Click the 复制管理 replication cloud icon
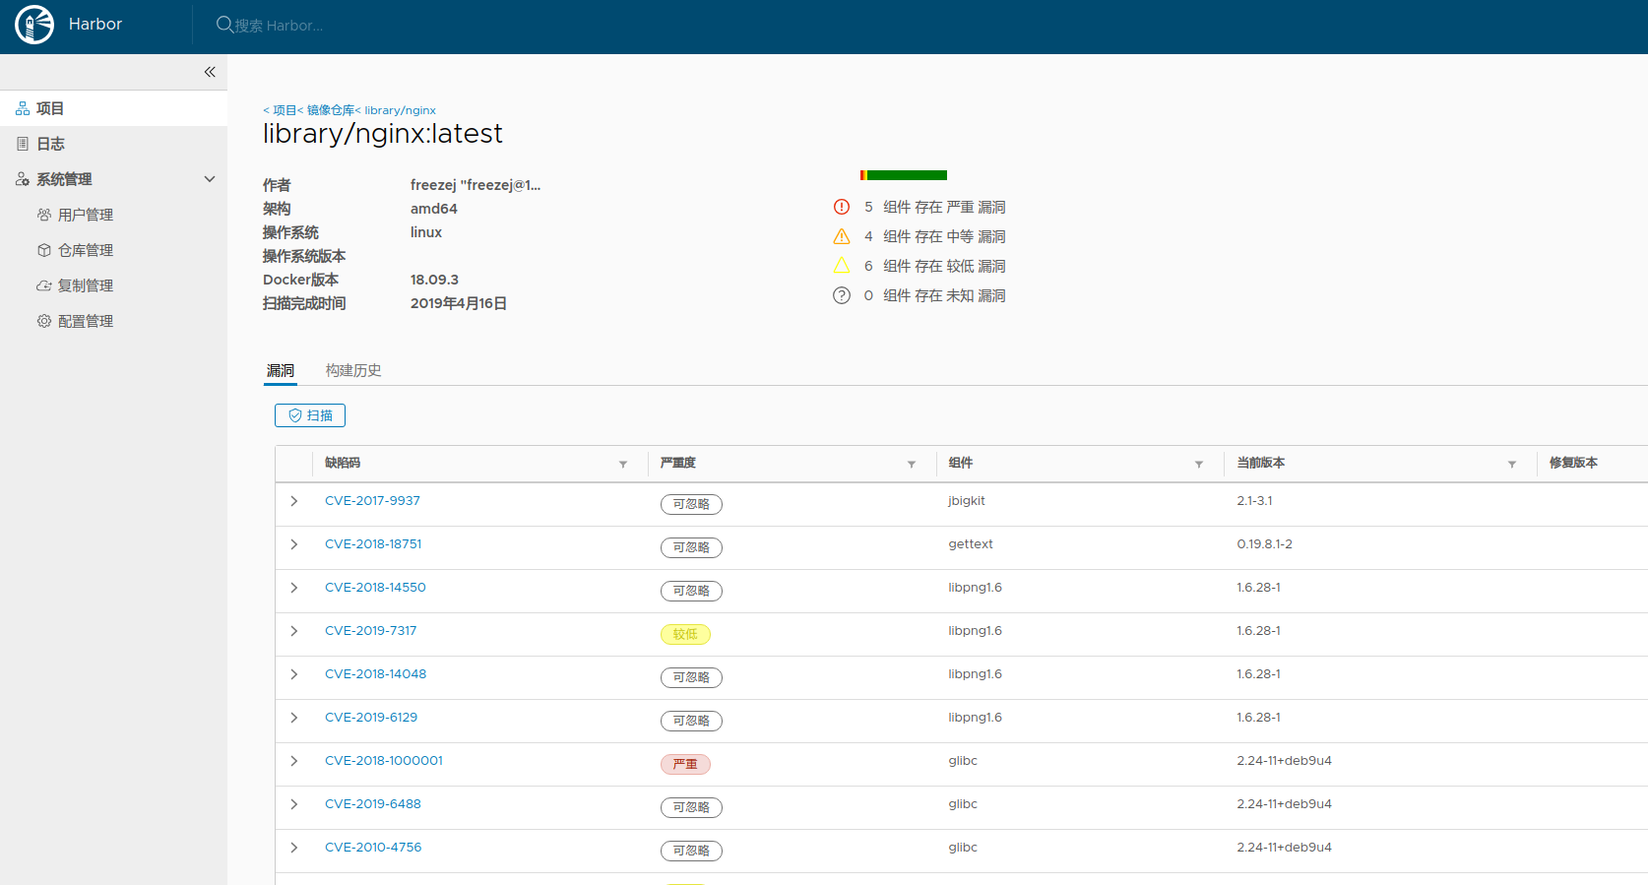 [44, 285]
